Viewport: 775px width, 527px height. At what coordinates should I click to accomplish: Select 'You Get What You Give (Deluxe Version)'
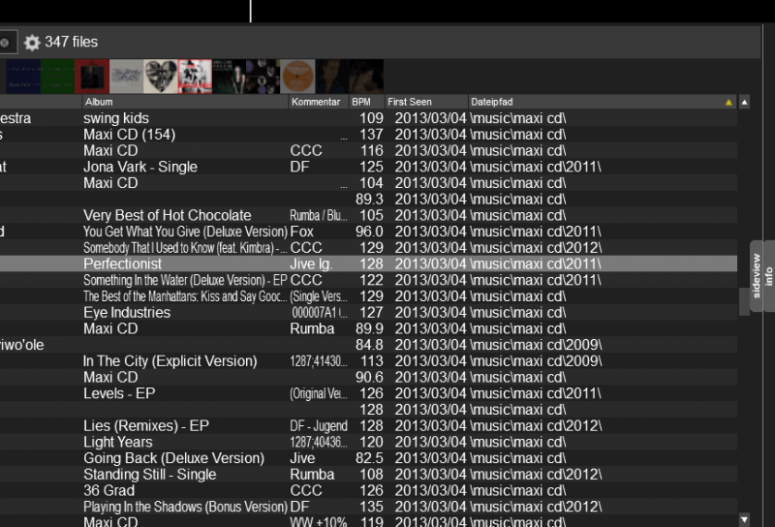click(x=368, y=232)
